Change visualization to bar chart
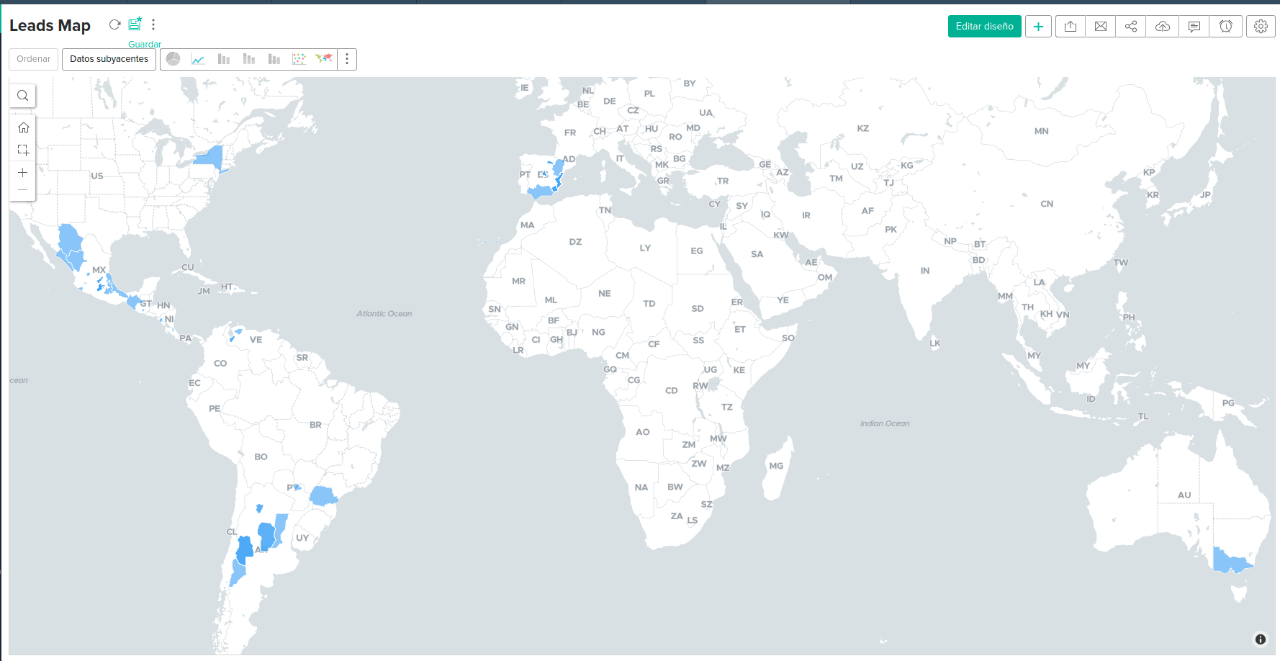Image resolution: width=1280 pixels, height=661 pixels. pyautogui.click(x=224, y=59)
